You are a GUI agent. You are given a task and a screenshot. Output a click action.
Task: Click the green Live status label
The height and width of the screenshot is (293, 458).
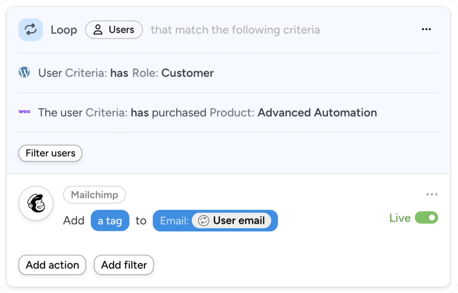(x=399, y=218)
